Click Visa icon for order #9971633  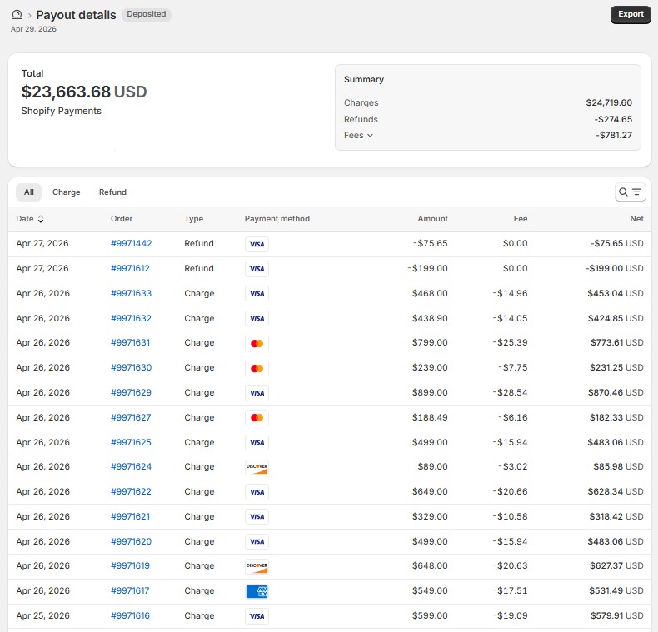tap(257, 294)
